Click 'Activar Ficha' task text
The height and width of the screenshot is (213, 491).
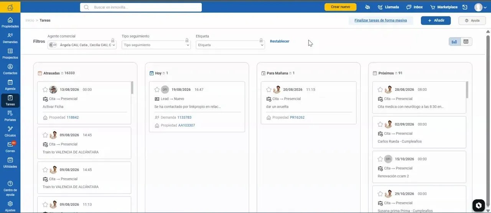[53, 107]
